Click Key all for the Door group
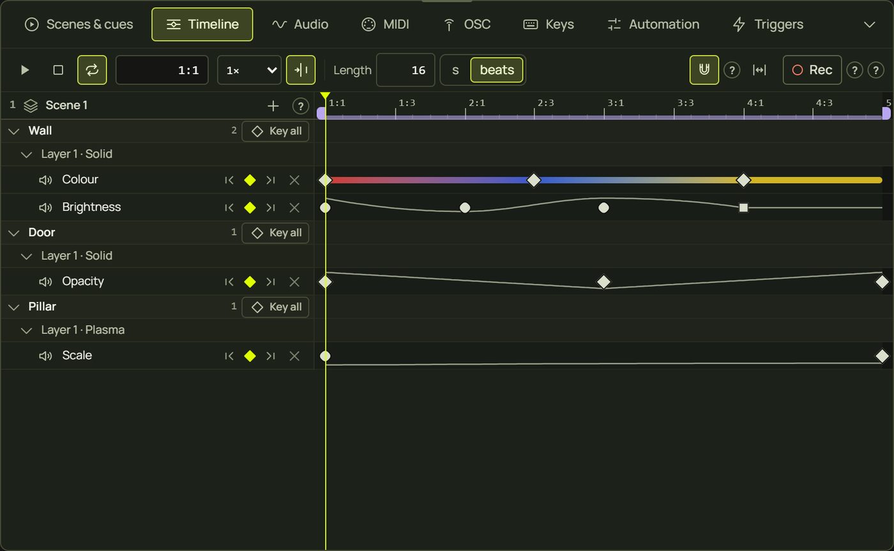This screenshot has height=551, width=894. [x=275, y=233]
